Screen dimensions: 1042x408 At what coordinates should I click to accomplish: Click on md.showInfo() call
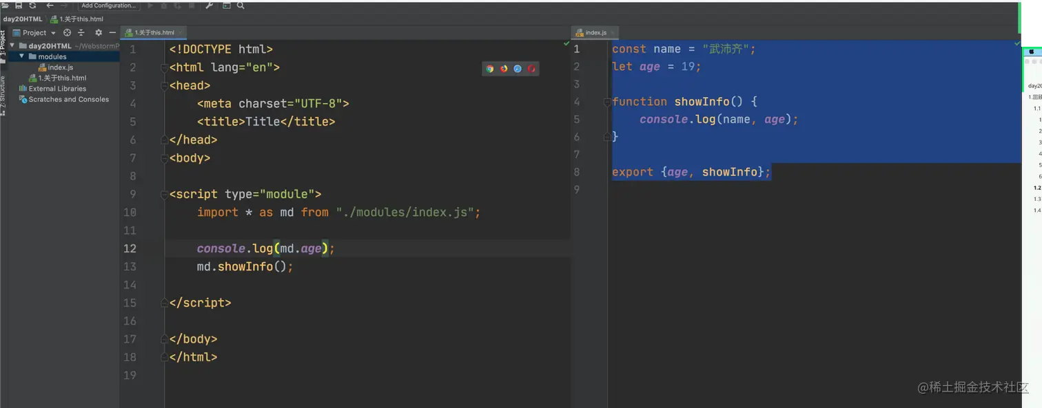(x=245, y=266)
